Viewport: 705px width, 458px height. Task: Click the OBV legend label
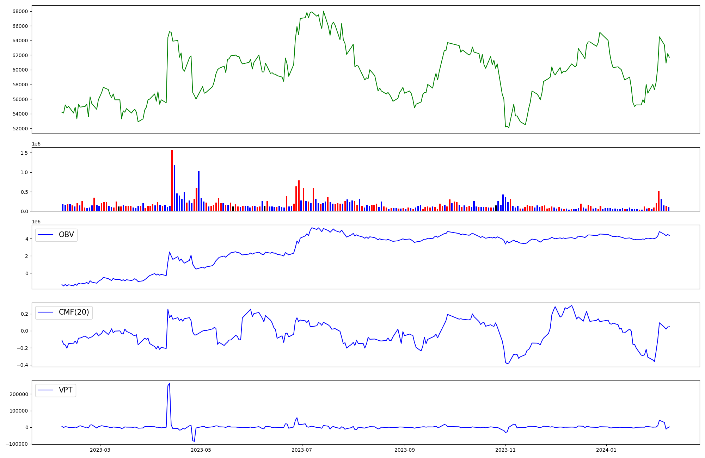[66, 235]
